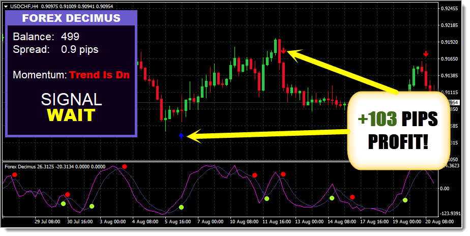Click green oscillator dot above 5 Aug 16:00

coord(181,207)
